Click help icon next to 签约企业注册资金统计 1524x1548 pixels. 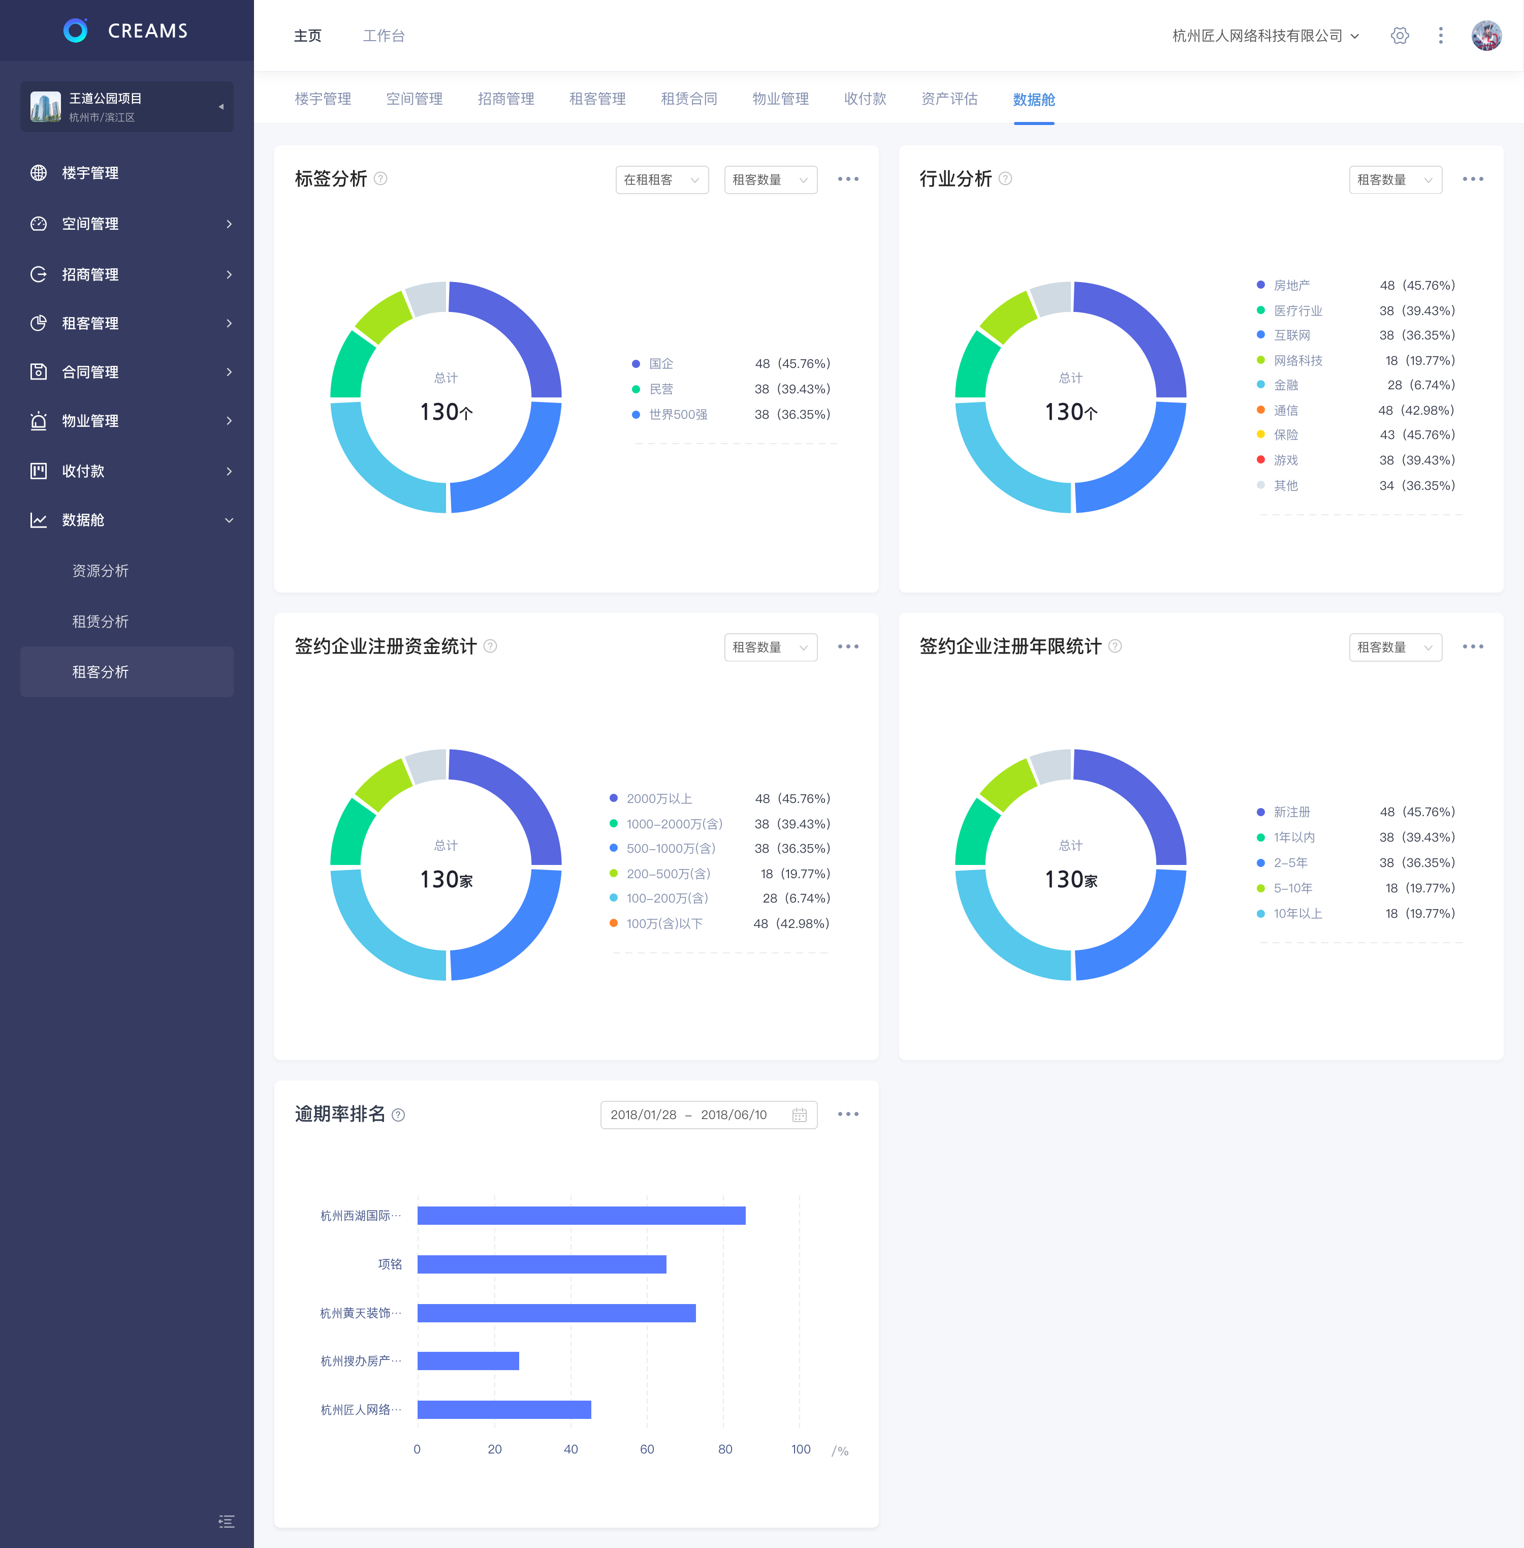491,646
